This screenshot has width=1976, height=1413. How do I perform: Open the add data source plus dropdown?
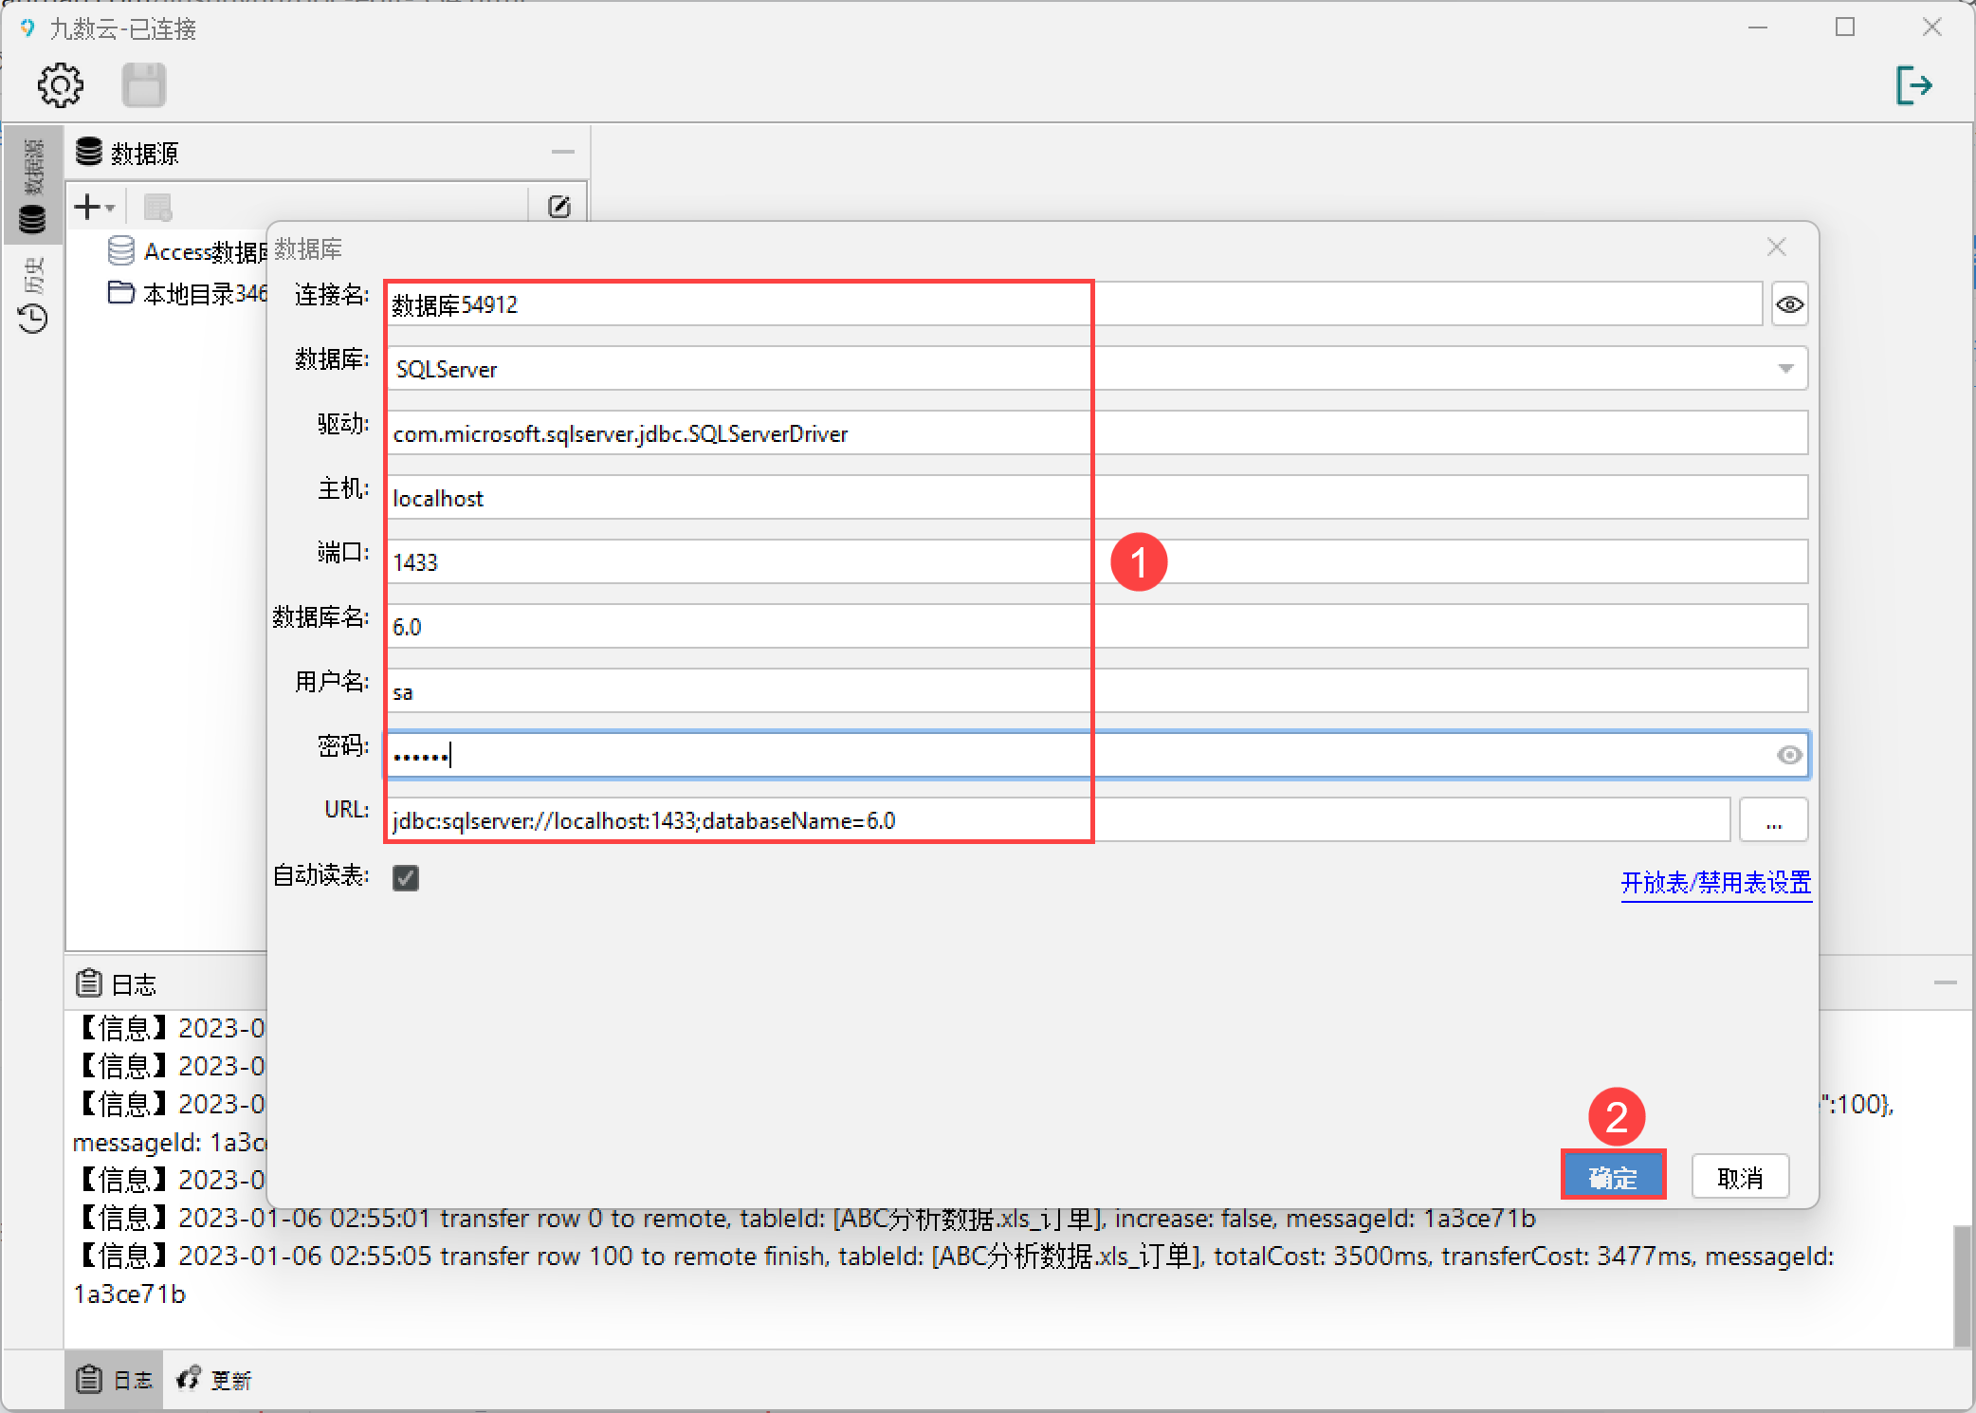tap(95, 206)
